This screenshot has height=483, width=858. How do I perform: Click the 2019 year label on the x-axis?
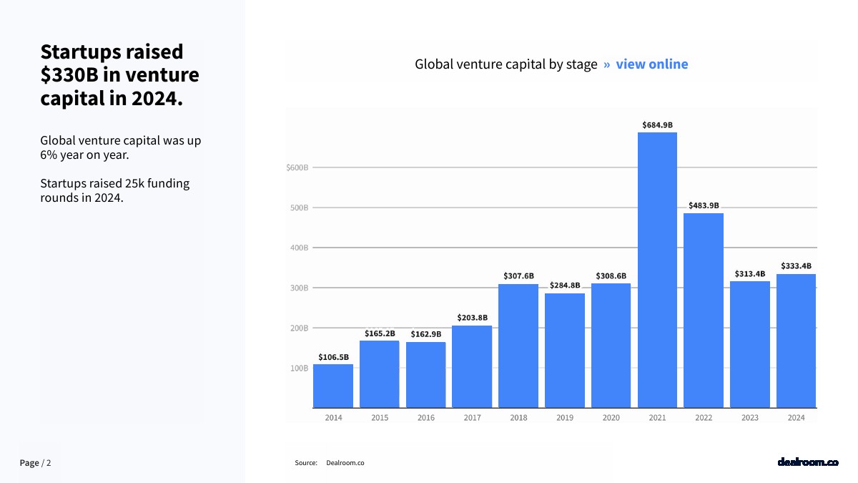pyautogui.click(x=565, y=418)
